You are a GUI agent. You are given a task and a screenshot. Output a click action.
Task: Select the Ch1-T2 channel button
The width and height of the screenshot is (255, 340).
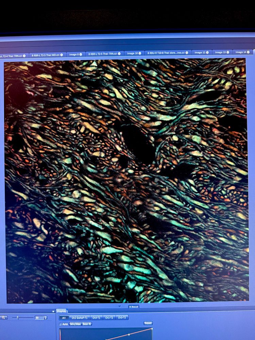[109, 318]
